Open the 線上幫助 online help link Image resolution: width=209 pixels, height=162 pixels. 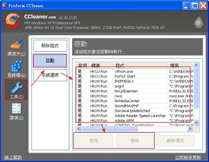click(13, 157)
